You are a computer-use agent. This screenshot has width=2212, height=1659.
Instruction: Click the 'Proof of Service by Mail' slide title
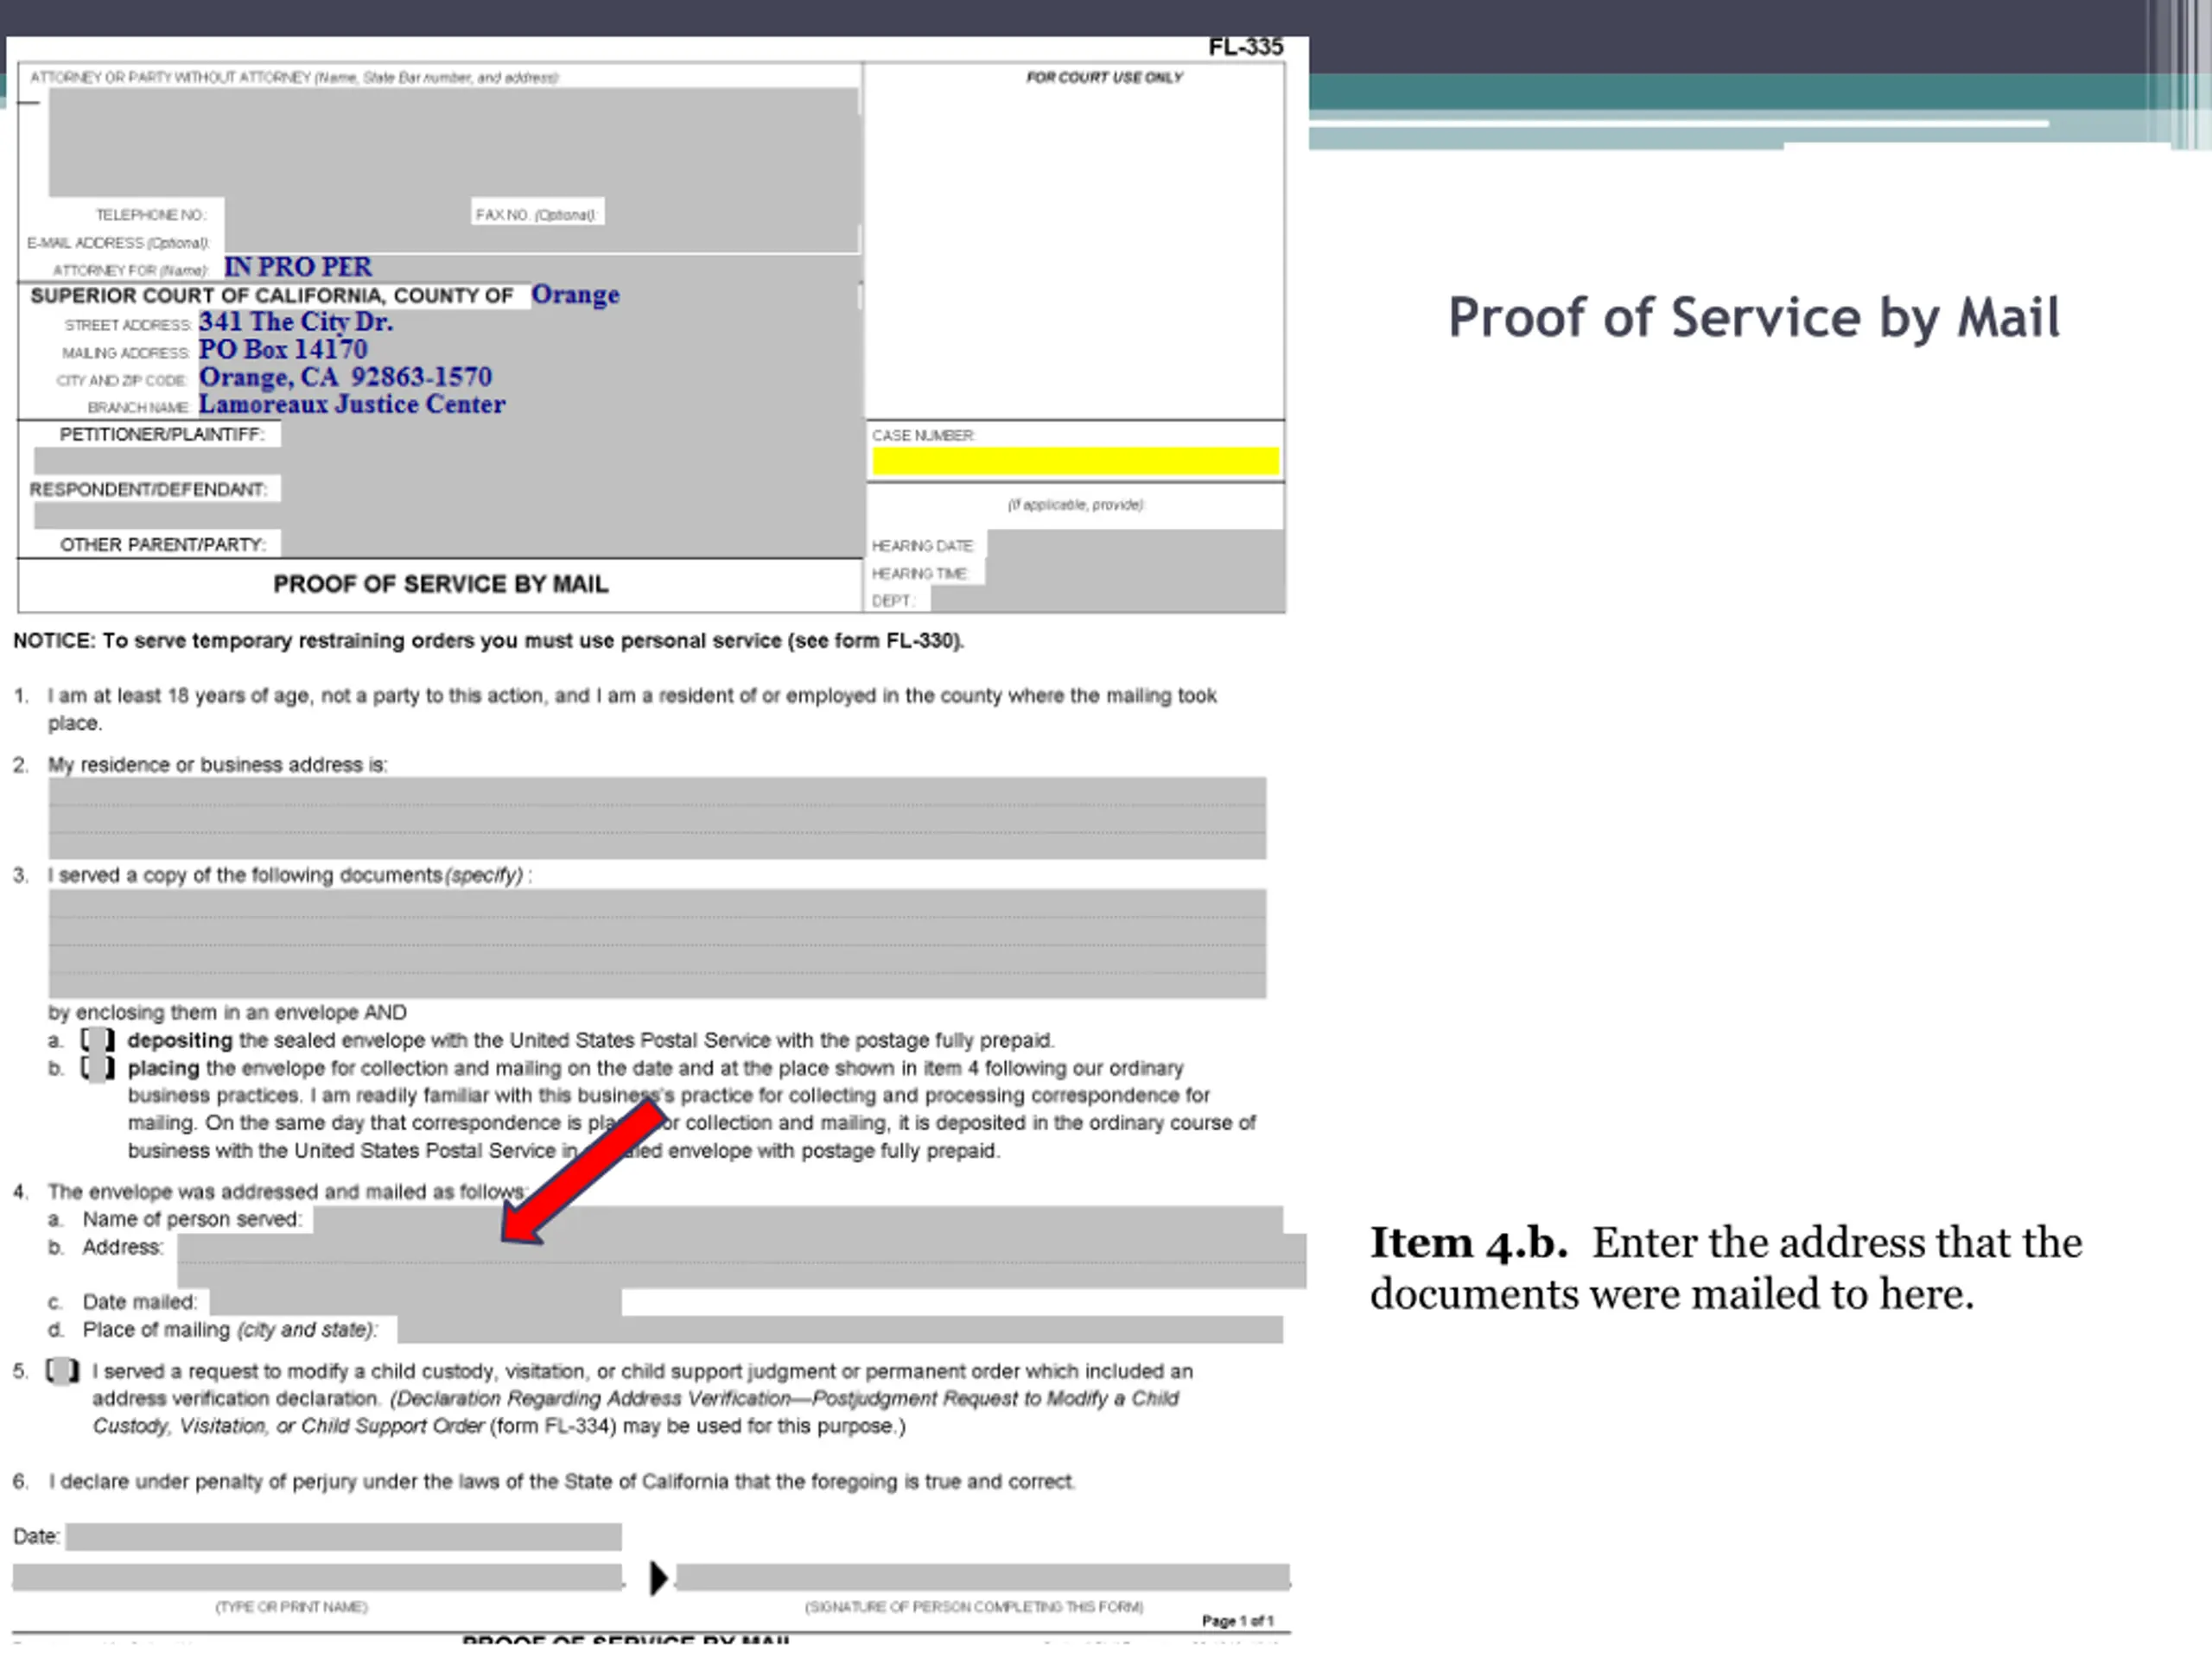click(x=1754, y=318)
